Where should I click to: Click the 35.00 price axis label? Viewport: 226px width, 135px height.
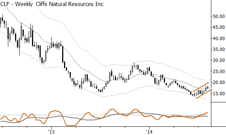219,49
